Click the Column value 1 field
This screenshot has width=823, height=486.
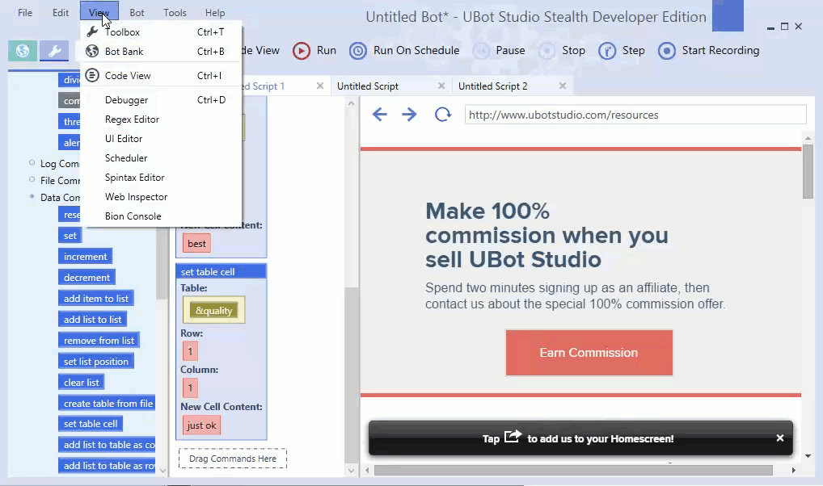click(190, 388)
